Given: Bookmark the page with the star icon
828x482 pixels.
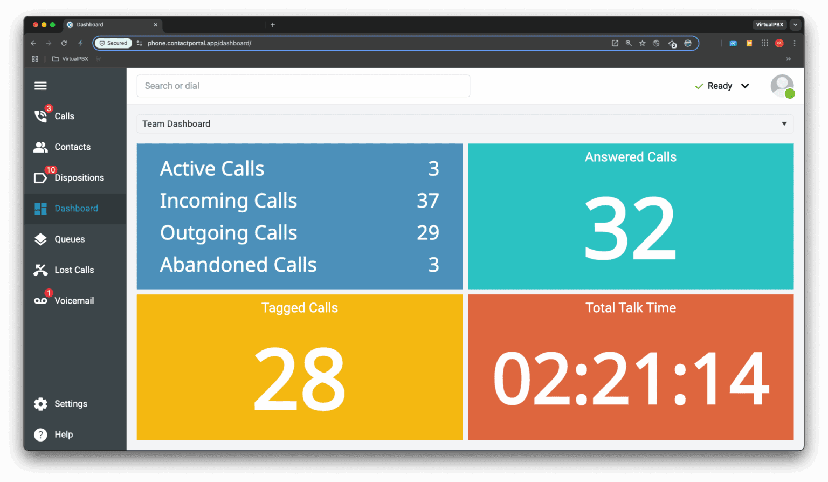Looking at the screenshot, I should point(642,43).
